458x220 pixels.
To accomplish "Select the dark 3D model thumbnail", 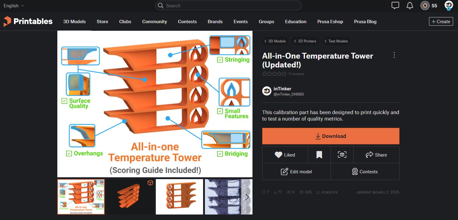I will click(x=130, y=197).
